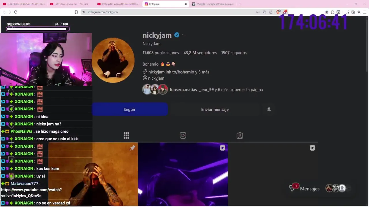Screen dimensions: 369x207
Task: Click the browser forward arrow
Action: point(10,12)
